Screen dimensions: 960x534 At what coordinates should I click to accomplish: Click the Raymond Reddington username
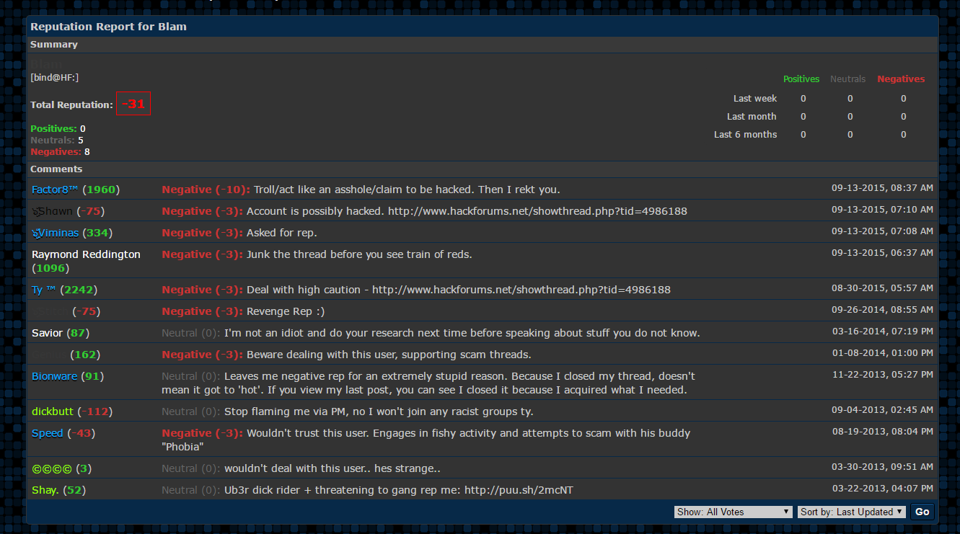[x=87, y=254]
